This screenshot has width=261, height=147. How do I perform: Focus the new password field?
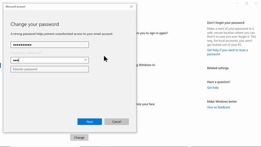tap(50, 60)
